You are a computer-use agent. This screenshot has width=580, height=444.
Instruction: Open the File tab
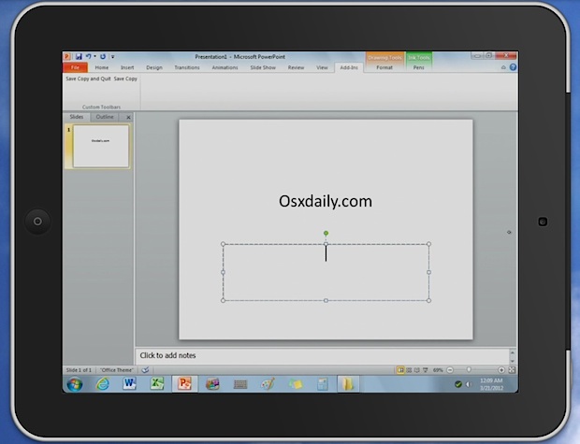(75, 67)
